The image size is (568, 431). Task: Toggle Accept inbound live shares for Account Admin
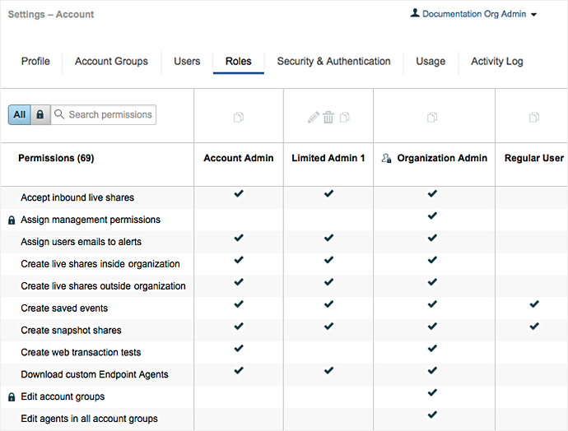pos(239,194)
